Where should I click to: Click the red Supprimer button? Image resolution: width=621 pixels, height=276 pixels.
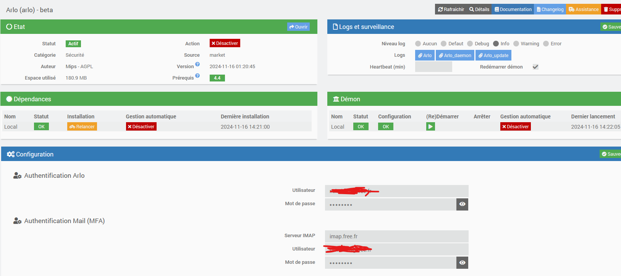pyautogui.click(x=611, y=10)
